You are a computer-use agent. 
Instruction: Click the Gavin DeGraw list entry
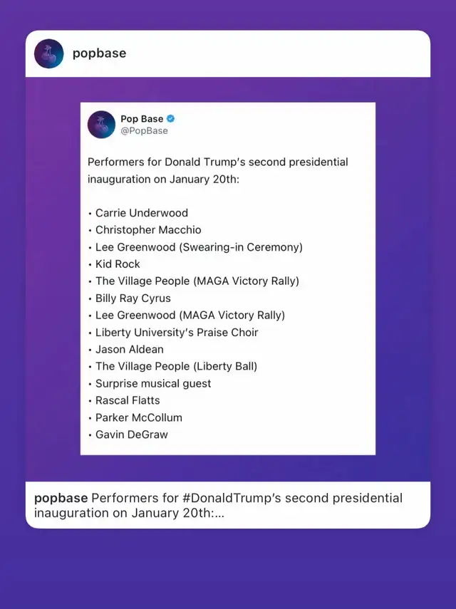[132, 434]
